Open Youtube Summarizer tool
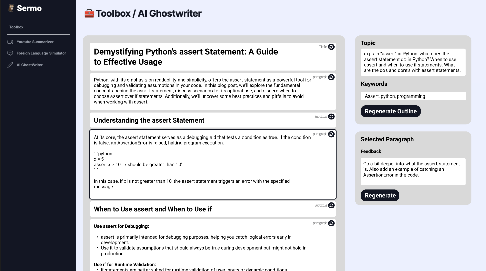 coord(35,42)
